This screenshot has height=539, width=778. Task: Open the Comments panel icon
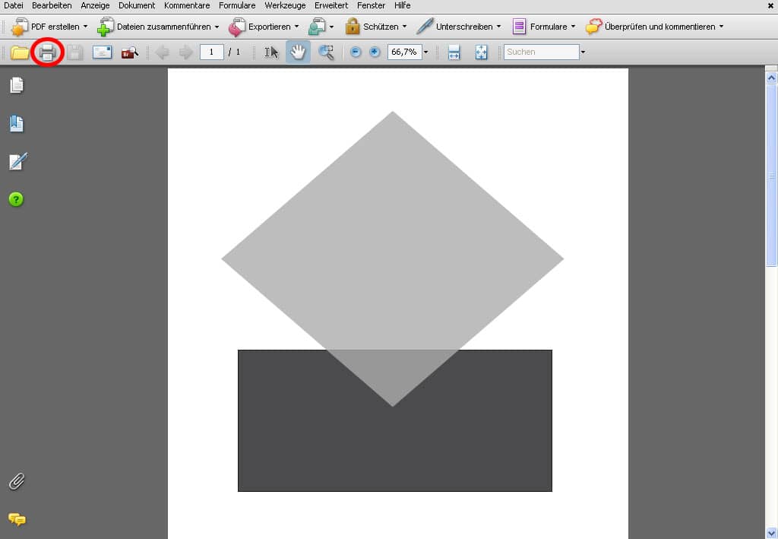[x=17, y=520]
